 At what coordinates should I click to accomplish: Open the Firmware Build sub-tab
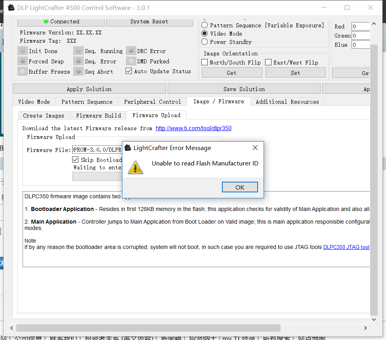tap(98, 116)
